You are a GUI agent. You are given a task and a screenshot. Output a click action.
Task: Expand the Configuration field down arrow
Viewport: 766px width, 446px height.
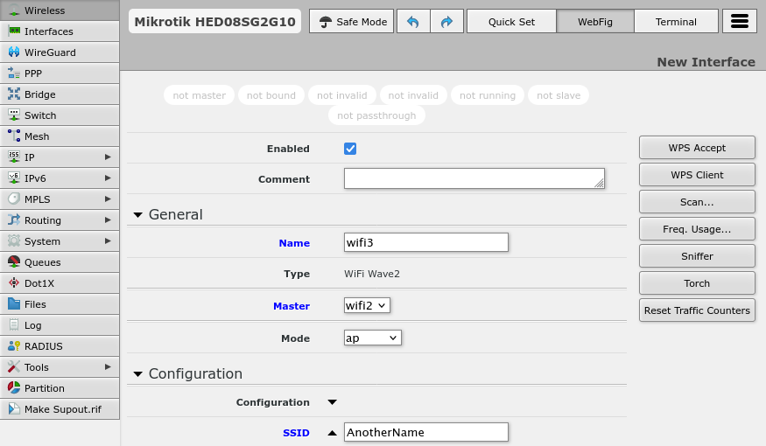pyautogui.click(x=332, y=403)
